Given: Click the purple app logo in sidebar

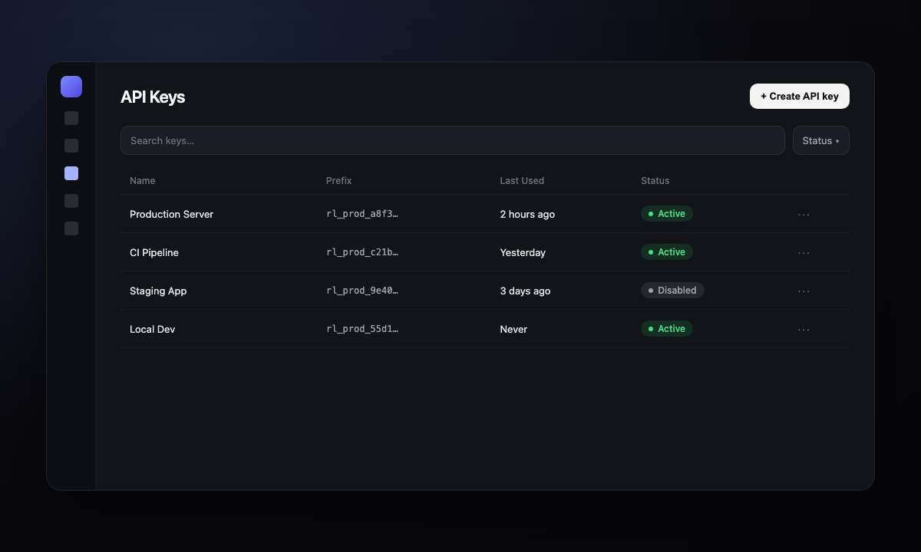Looking at the screenshot, I should 71,87.
